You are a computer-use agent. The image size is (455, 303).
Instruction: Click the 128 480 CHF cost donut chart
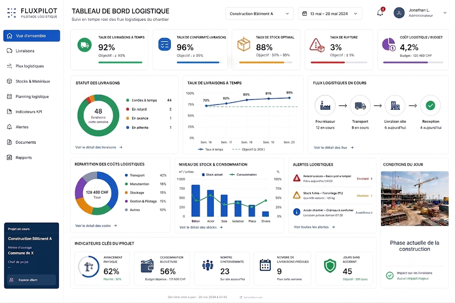coord(96,193)
